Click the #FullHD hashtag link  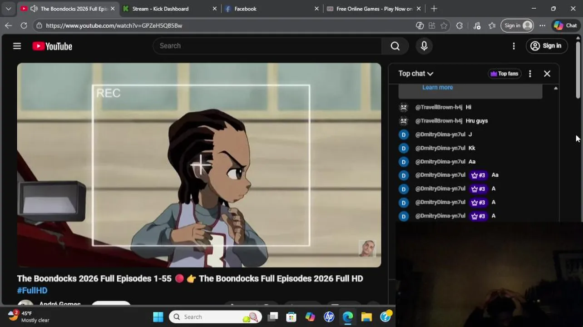(x=32, y=290)
